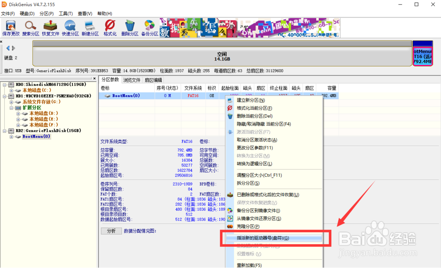441x268 pixels.
Task: Expand the 本地磁盘(C:) tree node
Action: click(11, 90)
